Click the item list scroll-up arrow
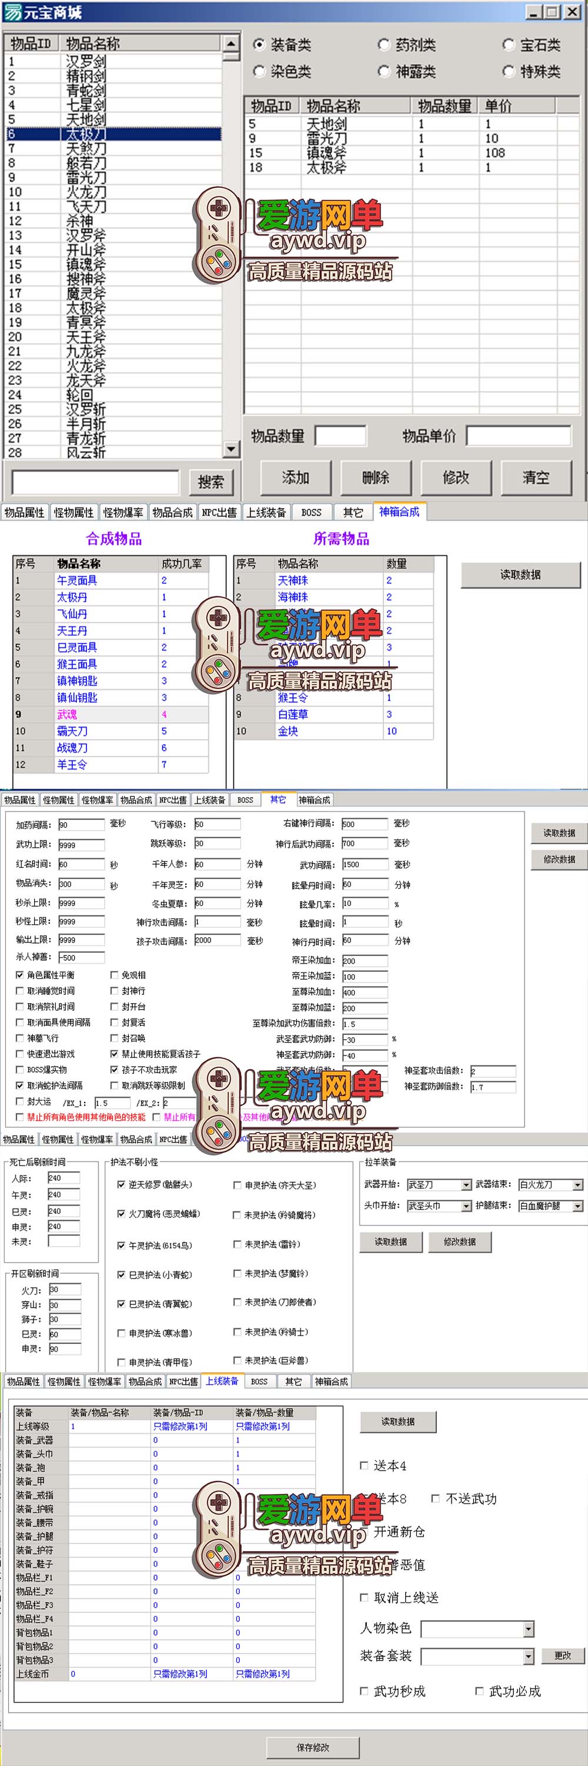This screenshot has width=588, height=1766. [x=231, y=43]
